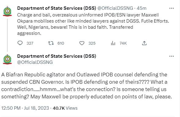
Task: Open more options on first tweet
Action: [x=171, y=8]
